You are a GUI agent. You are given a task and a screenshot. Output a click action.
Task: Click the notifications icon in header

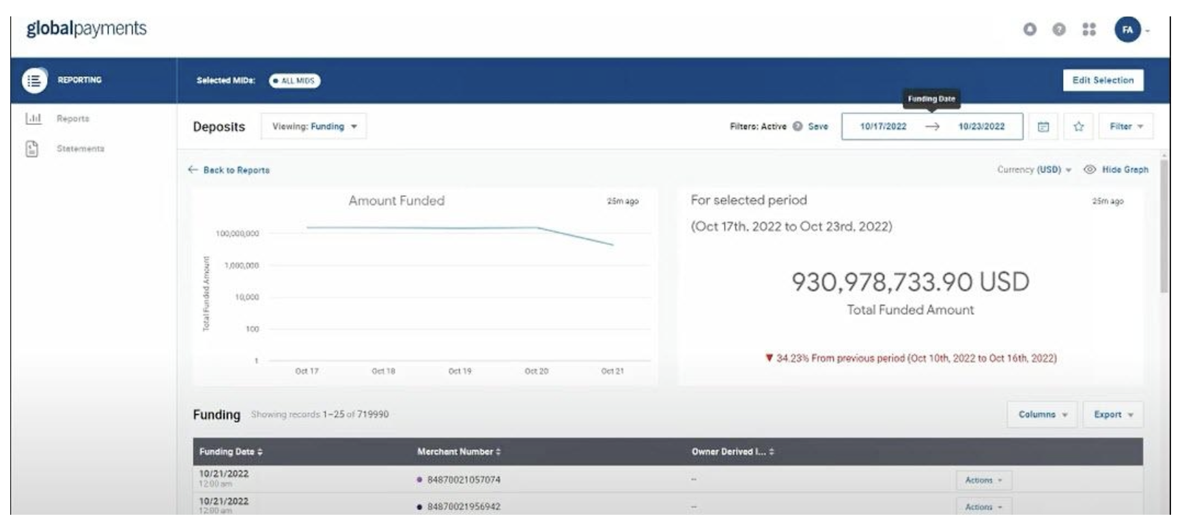1030,29
